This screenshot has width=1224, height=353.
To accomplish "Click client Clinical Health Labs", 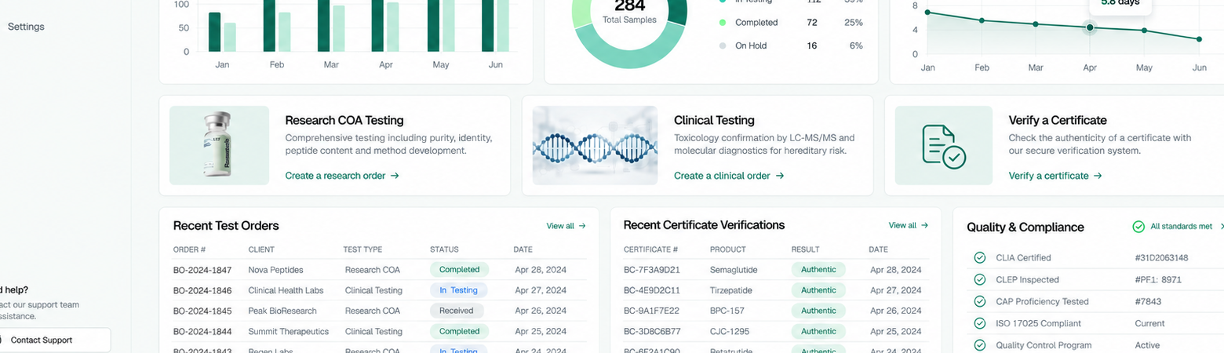I will point(286,290).
